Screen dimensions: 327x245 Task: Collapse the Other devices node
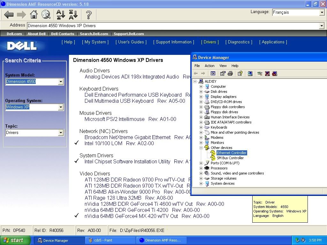[x=201, y=148]
